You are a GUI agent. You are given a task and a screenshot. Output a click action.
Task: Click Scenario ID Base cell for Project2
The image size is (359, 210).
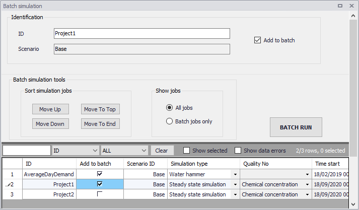[x=146, y=195]
